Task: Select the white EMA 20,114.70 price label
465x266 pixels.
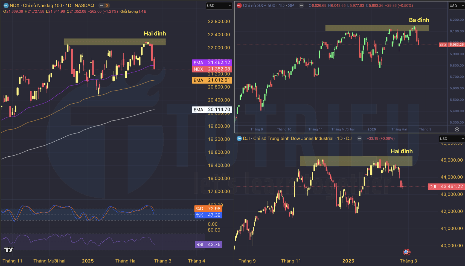Action: click(x=212, y=110)
